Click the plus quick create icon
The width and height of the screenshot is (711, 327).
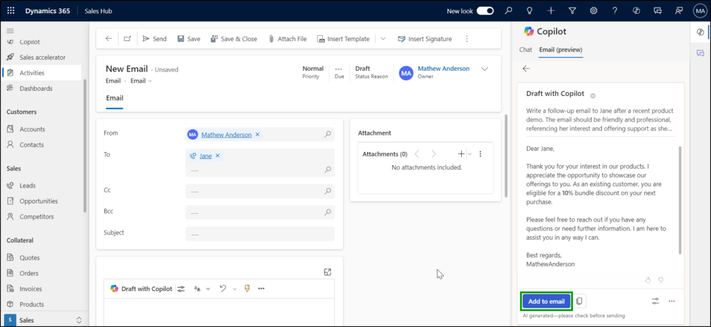pos(551,11)
